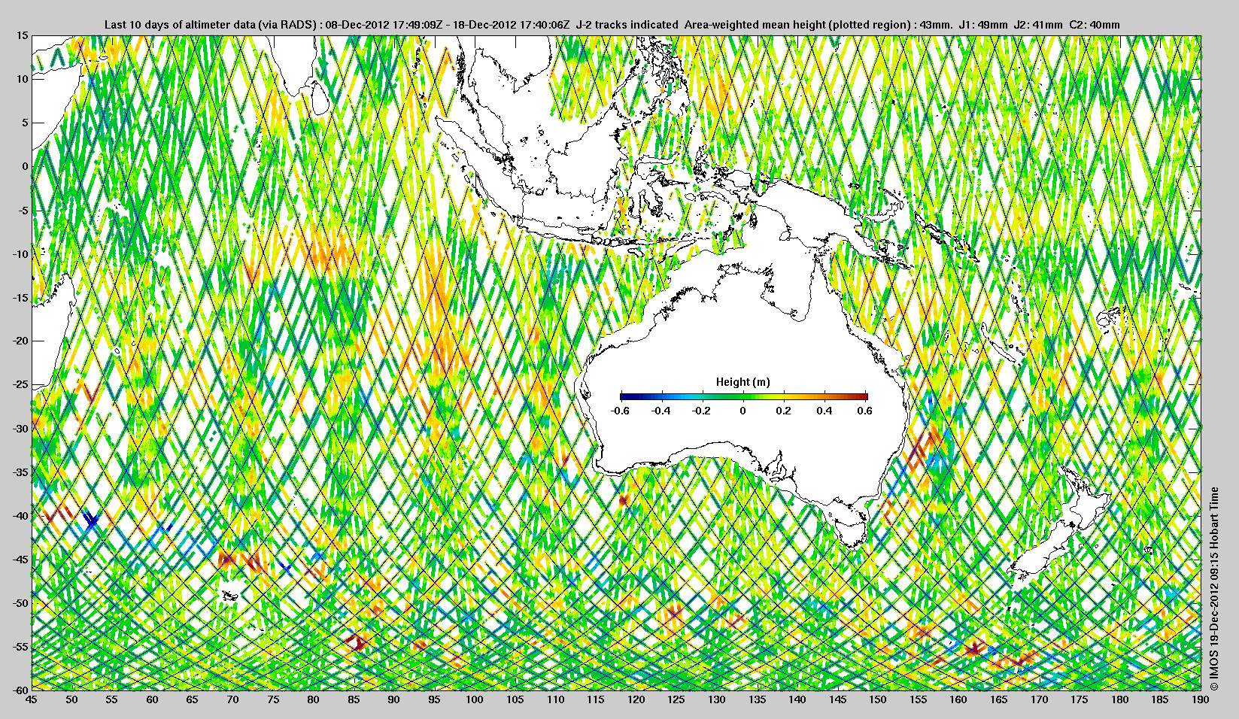Click latitude tick label "-50"

coord(20,602)
